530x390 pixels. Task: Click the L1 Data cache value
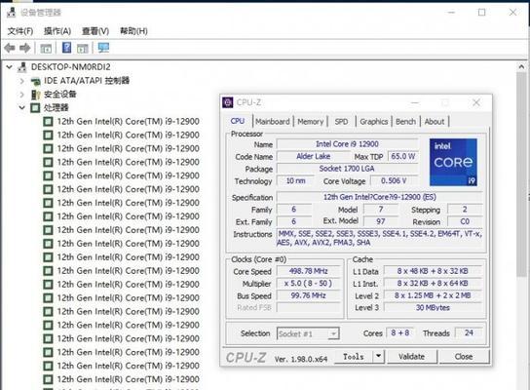tap(433, 271)
